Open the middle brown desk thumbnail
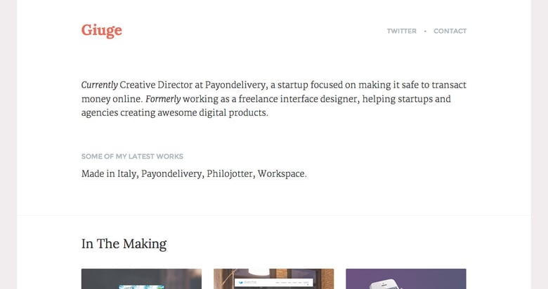This screenshot has width=548, height=289. (x=273, y=279)
